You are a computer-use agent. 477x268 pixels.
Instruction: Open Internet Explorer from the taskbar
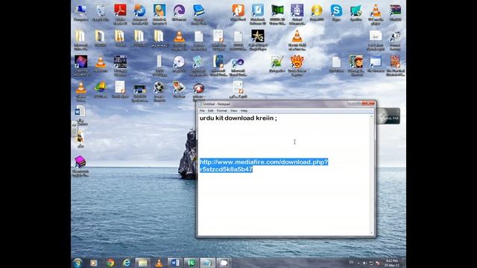[x=126, y=263]
